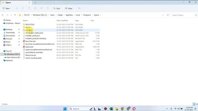The image size is (198, 111).
Task: Select Downloads in the sidebar
Action: click(x=10, y=33)
